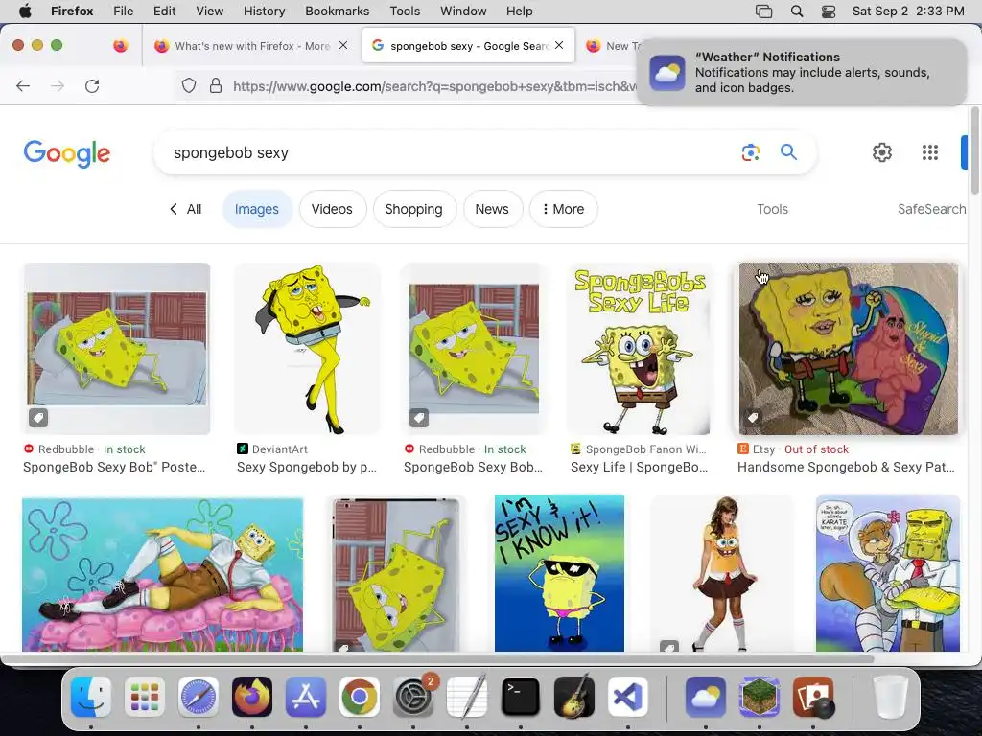Open the Sandy karate comic image

(888, 573)
